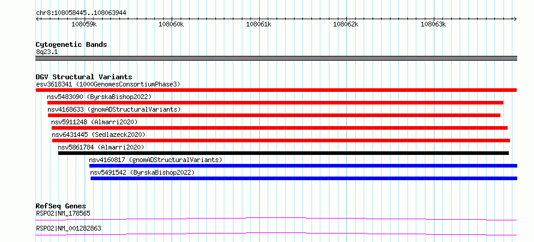534x242 pixels.
Task: Click the right arrowhead of the ruler
Action: tap(515, 19)
